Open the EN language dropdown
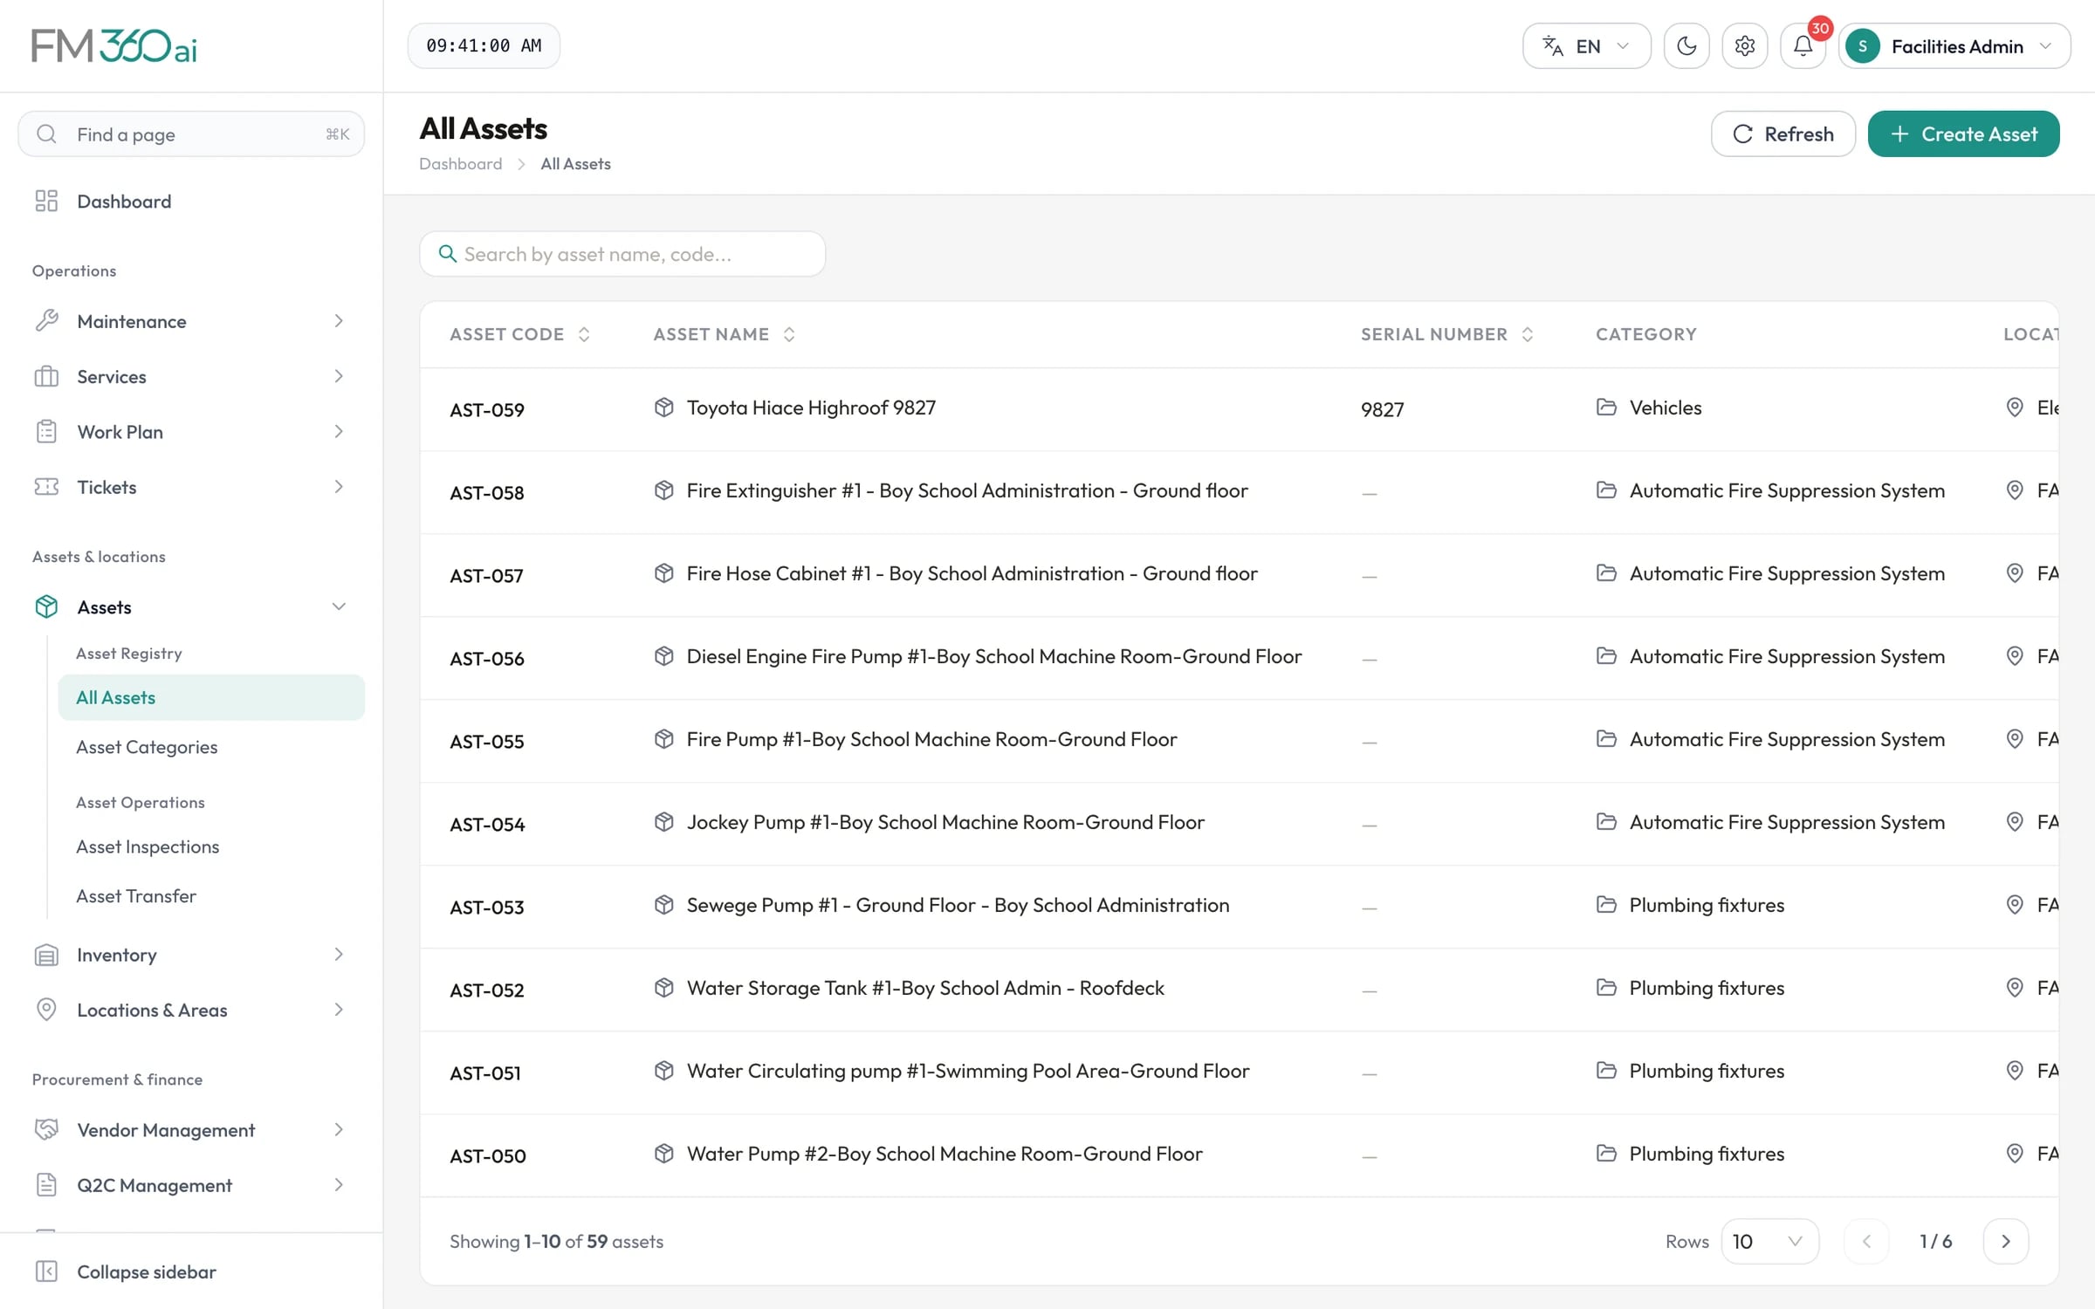Screen dimensions: 2095x1309 [1586, 46]
